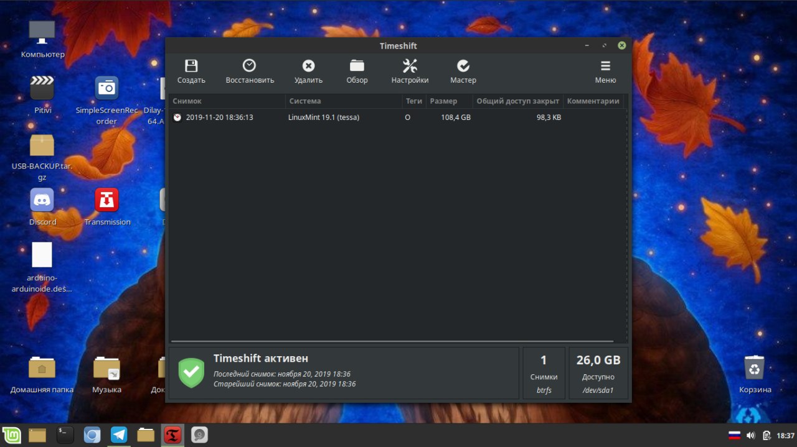This screenshot has height=447, width=797.
Task: Click the Снимки btrfs counter panel
Action: pyautogui.click(x=544, y=373)
